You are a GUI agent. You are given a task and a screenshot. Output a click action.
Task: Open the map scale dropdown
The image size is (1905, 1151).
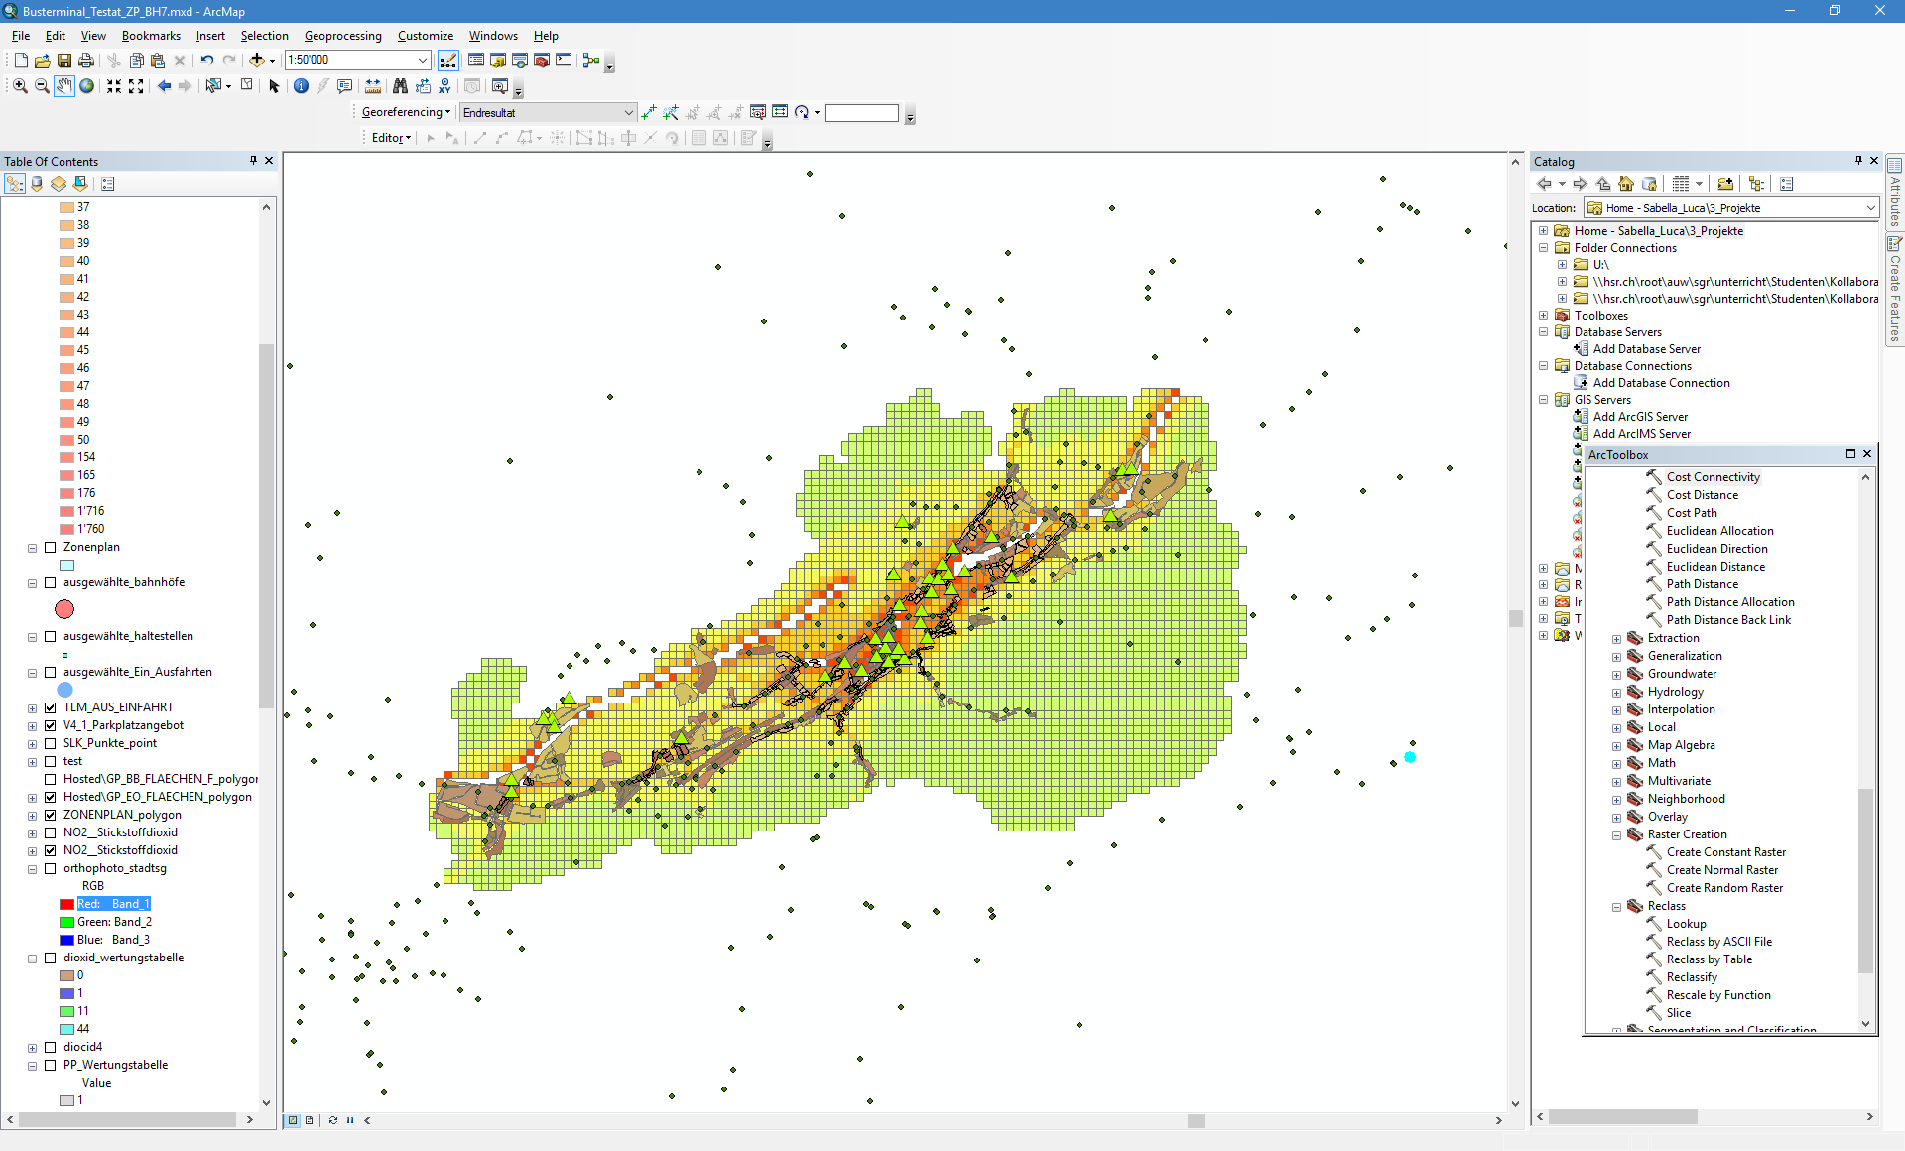(x=423, y=61)
